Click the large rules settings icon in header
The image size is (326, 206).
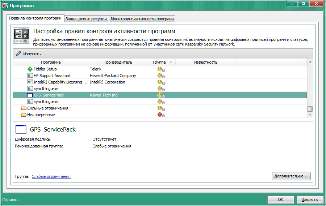(21, 36)
